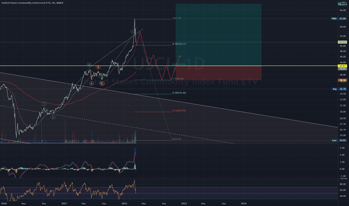Select the 0.236(29.99) Fibonacci level label
Viewport: 349px width, 206px height.
coord(179,110)
